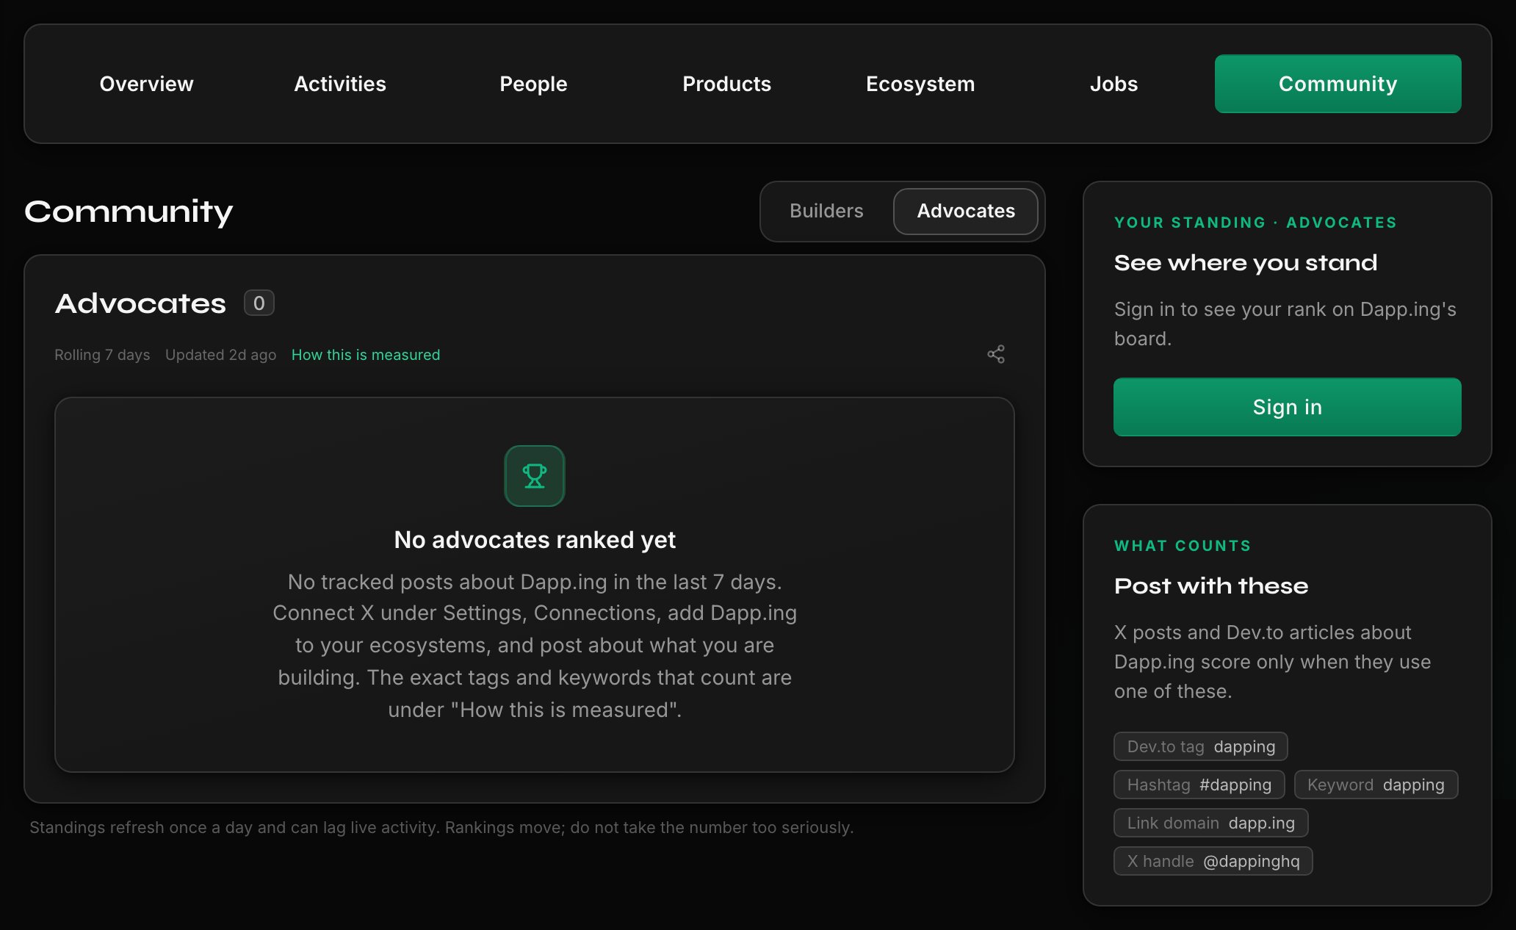Click the X posts and Dev.to articles paragraph

point(1272,662)
